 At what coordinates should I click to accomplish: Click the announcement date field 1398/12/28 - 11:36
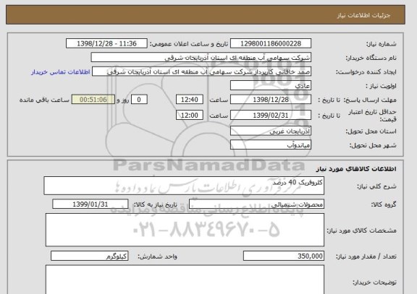click(x=106, y=43)
